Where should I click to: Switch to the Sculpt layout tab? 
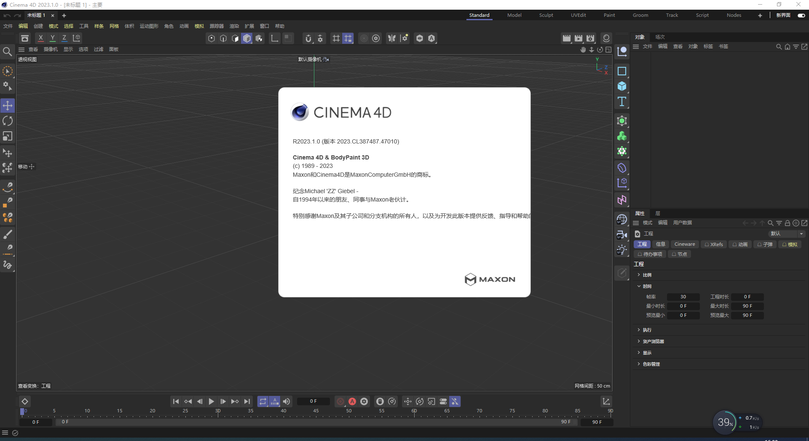[x=546, y=15]
